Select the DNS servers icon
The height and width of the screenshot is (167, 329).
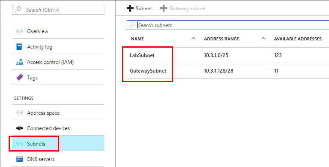pyautogui.click(x=19, y=159)
